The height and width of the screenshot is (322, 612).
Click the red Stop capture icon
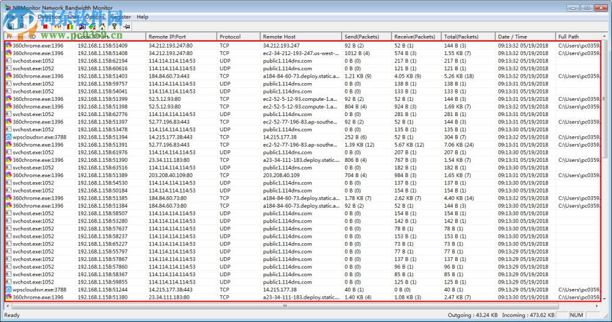45,26
